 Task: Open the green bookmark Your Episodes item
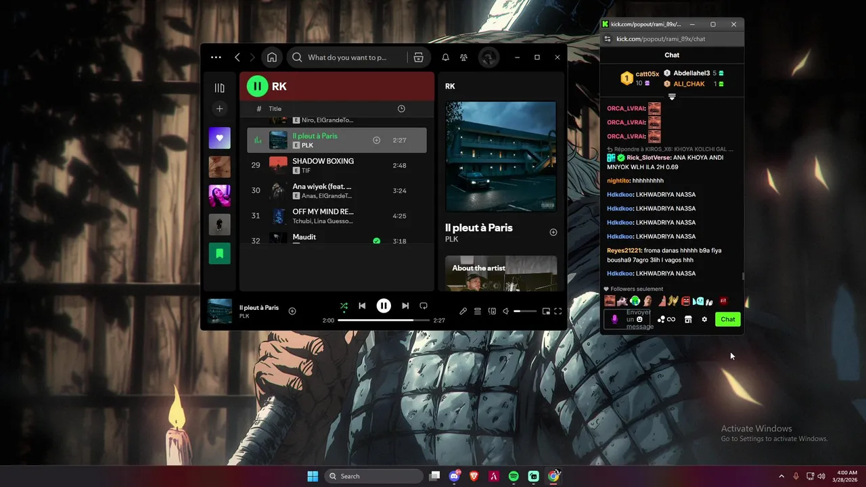pyautogui.click(x=219, y=254)
